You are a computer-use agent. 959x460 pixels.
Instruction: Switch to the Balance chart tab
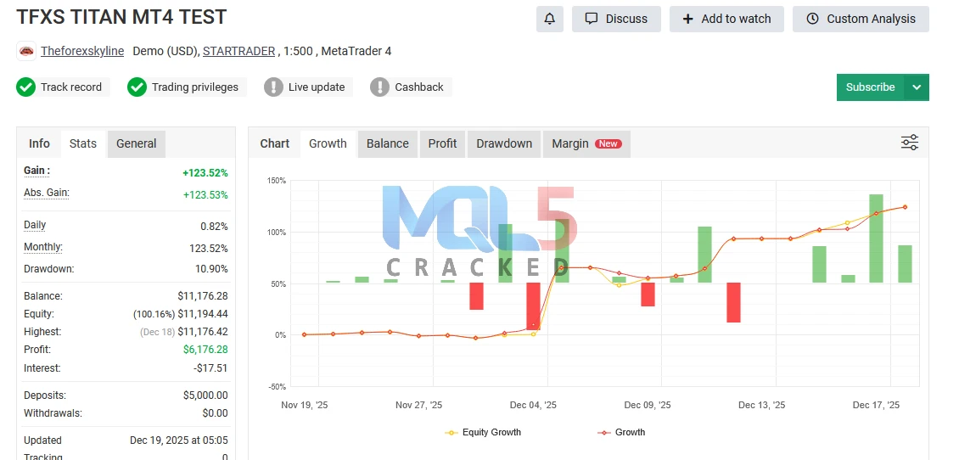click(x=387, y=143)
